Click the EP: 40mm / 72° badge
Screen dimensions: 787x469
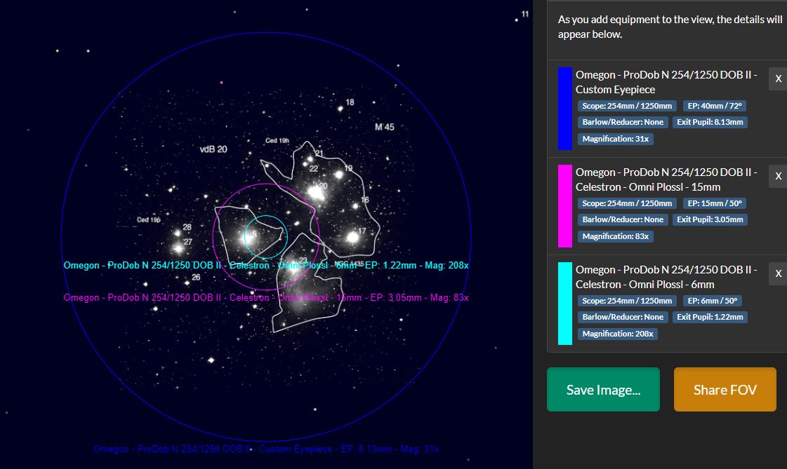pyautogui.click(x=715, y=106)
